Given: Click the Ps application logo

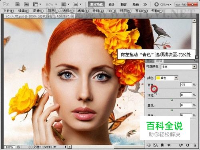Looking at the screenshot, I should [6, 4].
